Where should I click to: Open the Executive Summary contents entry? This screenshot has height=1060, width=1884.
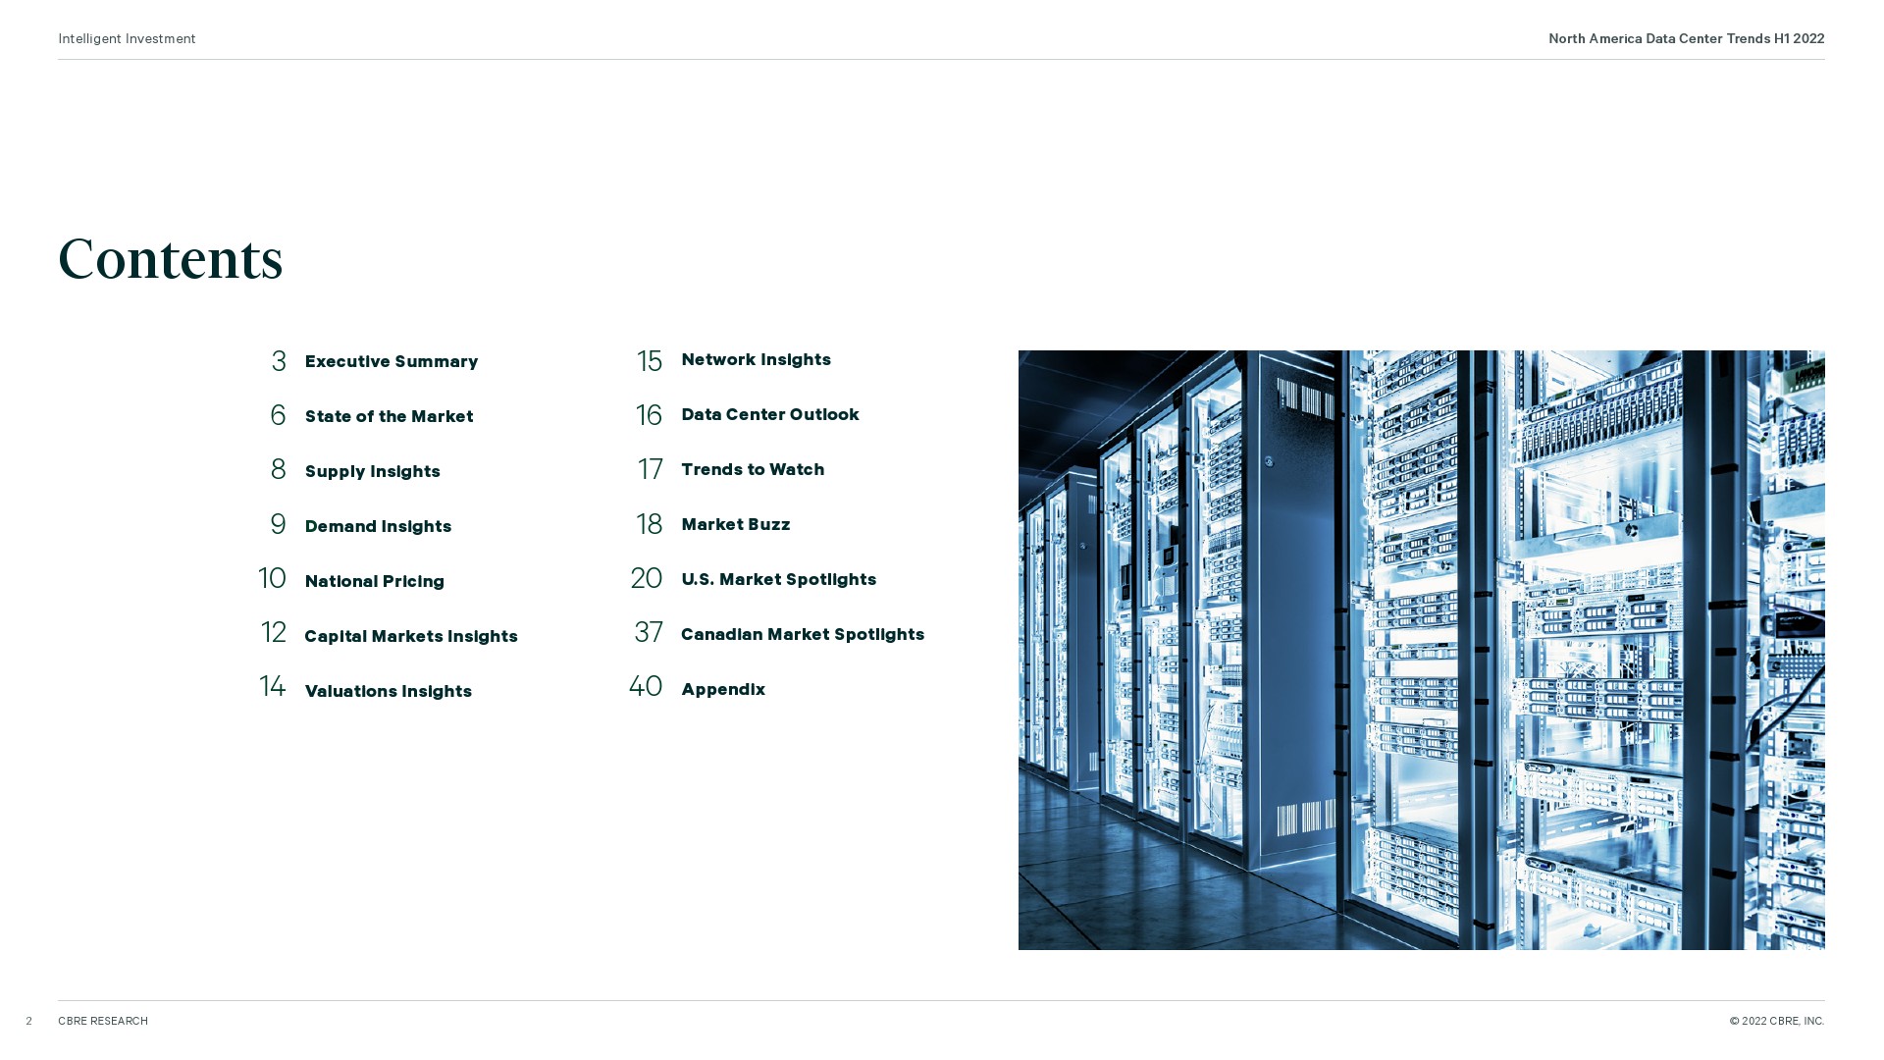391,361
